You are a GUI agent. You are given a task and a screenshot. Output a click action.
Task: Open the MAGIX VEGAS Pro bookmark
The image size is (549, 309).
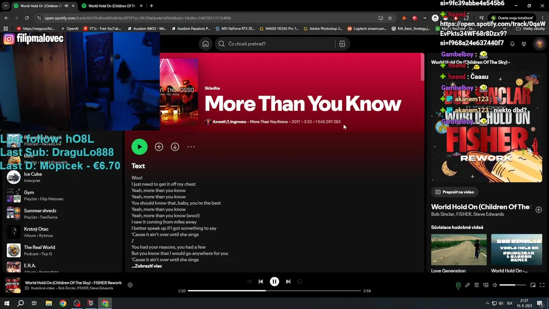pos(278,29)
